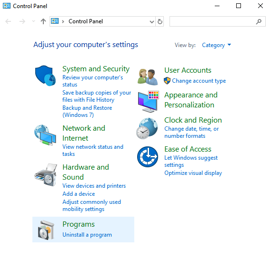Click the Appearance and Personalization monitor icon
The image size is (270, 278).
(148, 101)
